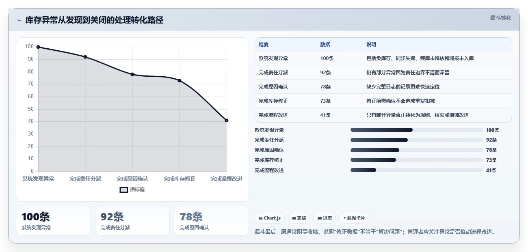This screenshot has height=252, width=528.
Task: Click the description 只有部分异常真正转化为规则、权限或培训改进
Action: [418, 115]
